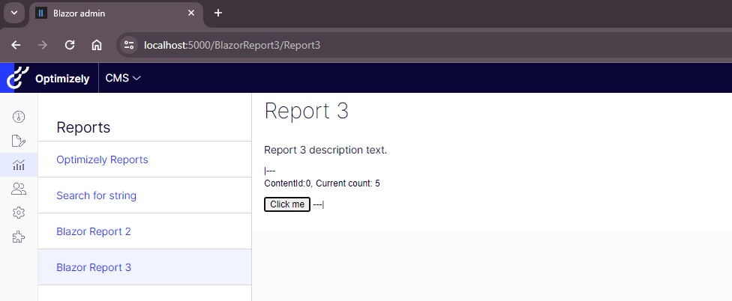The width and height of the screenshot is (732, 301).
Task: Click the Optimizely brand name text
Action: coord(62,79)
